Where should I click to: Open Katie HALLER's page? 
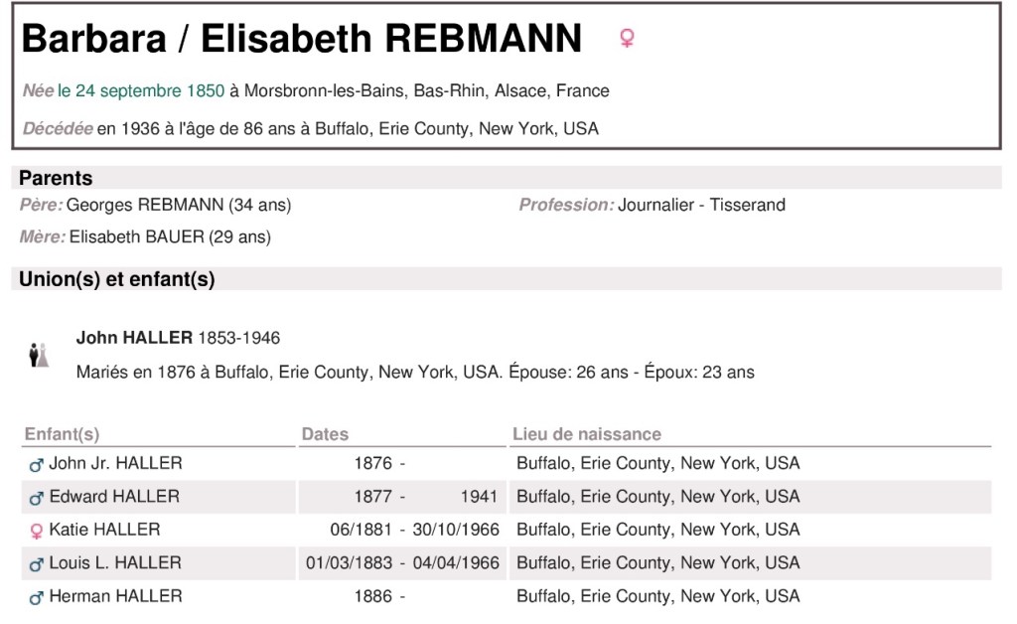pos(104,530)
